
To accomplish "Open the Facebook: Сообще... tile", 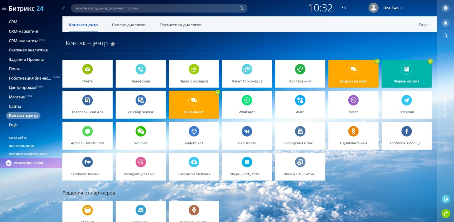I will pyautogui.click(x=407, y=136).
